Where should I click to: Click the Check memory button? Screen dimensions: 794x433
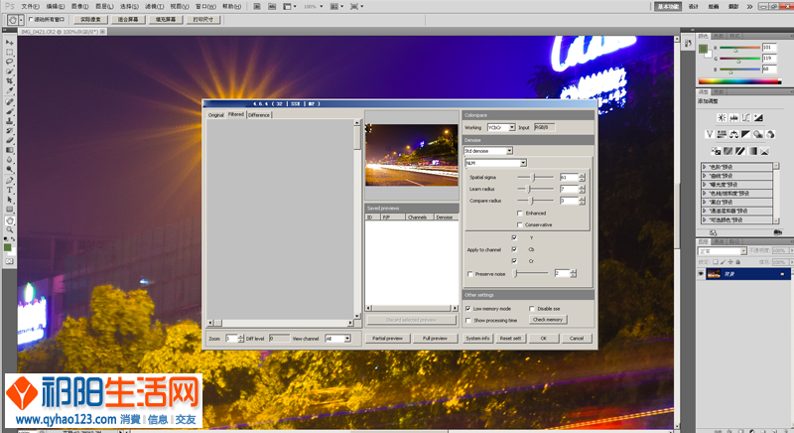pyautogui.click(x=548, y=320)
